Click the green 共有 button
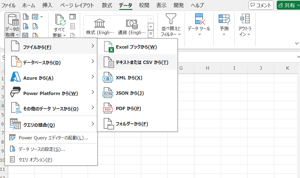 [288, 5]
